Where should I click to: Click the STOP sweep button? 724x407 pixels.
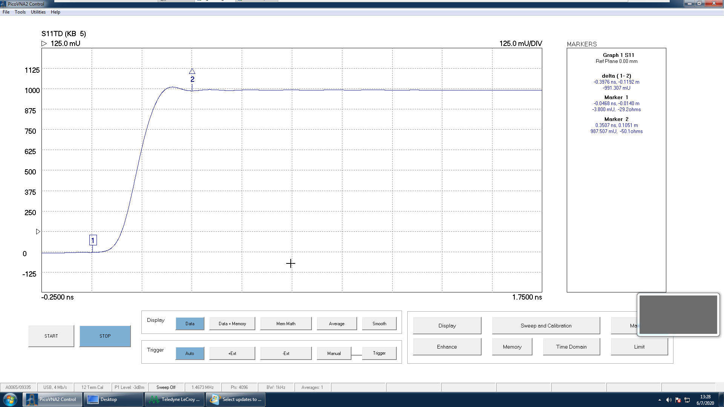click(105, 336)
